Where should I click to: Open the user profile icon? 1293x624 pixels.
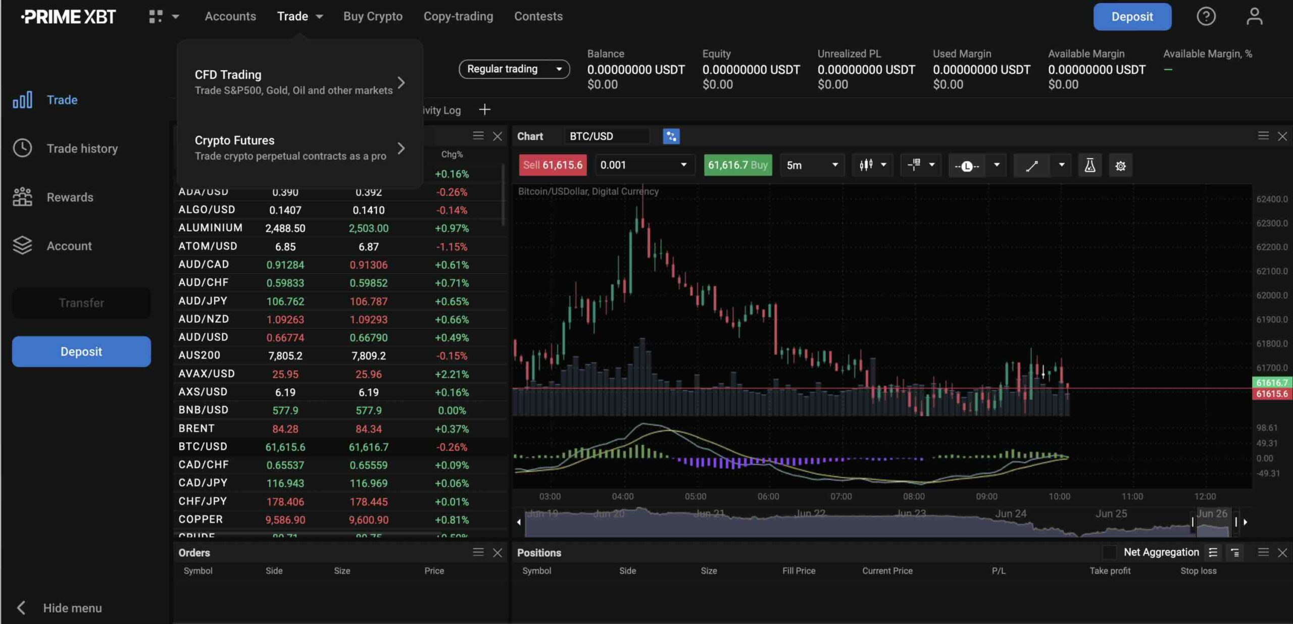(x=1254, y=16)
